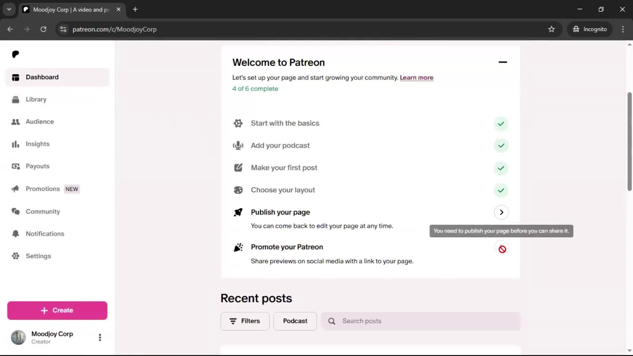Select the Moodjoy Corp browser tab
The width and height of the screenshot is (633, 356).
(x=72, y=10)
